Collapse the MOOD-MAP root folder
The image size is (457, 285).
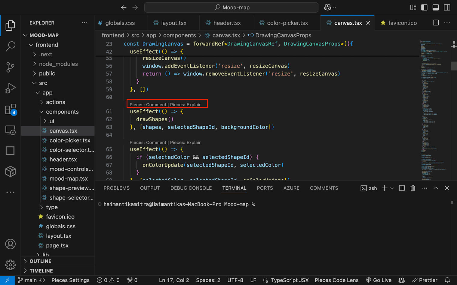click(58, 35)
